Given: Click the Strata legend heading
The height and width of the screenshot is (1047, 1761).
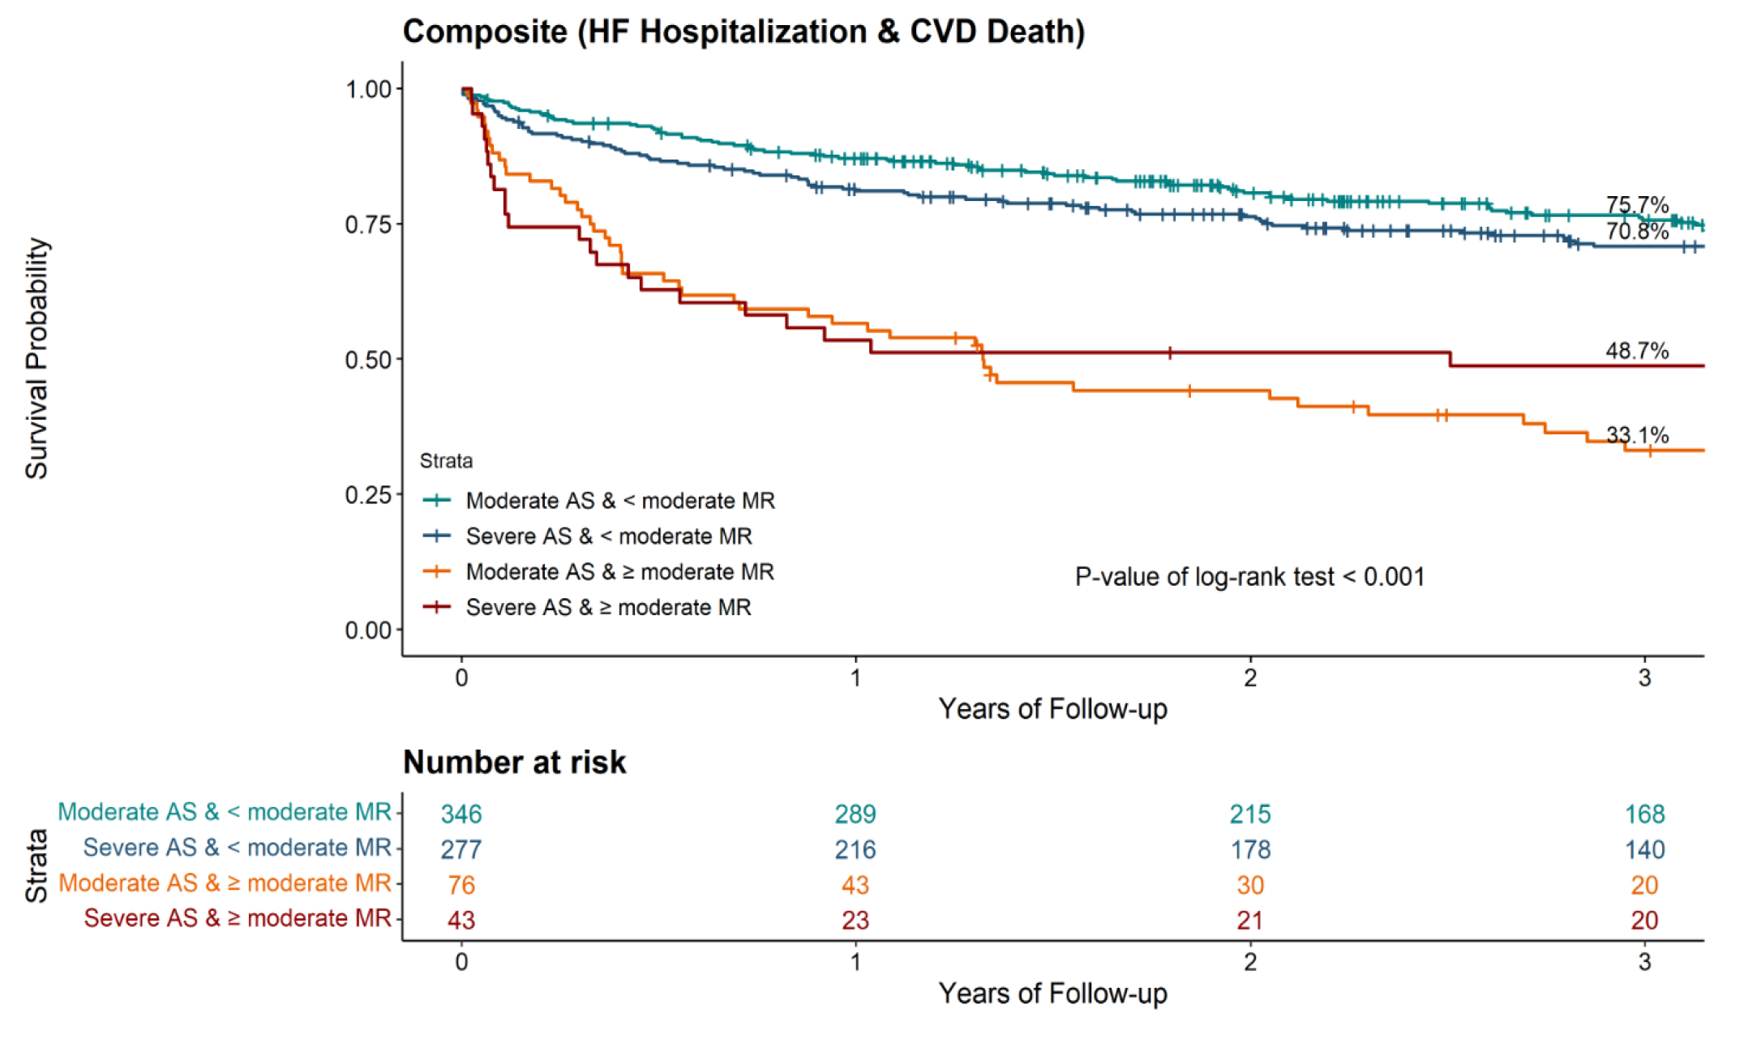Looking at the screenshot, I should (x=446, y=461).
